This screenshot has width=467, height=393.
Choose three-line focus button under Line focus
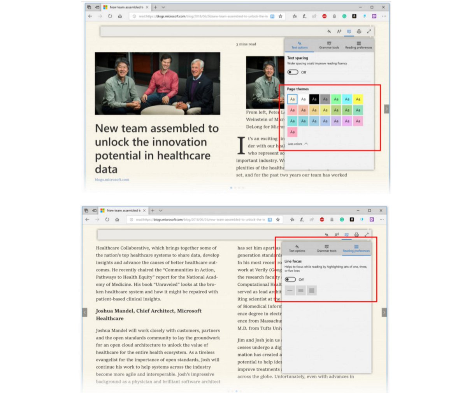[x=300, y=290]
